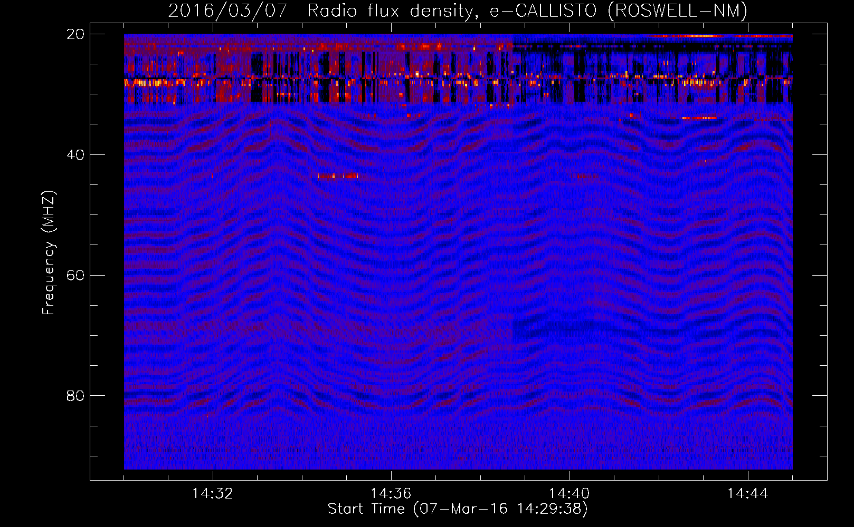This screenshot has height=527, width=854.
Task: Click the 'Frequency (MHZ)' y-axis label
Action: (x=49, y=253)
